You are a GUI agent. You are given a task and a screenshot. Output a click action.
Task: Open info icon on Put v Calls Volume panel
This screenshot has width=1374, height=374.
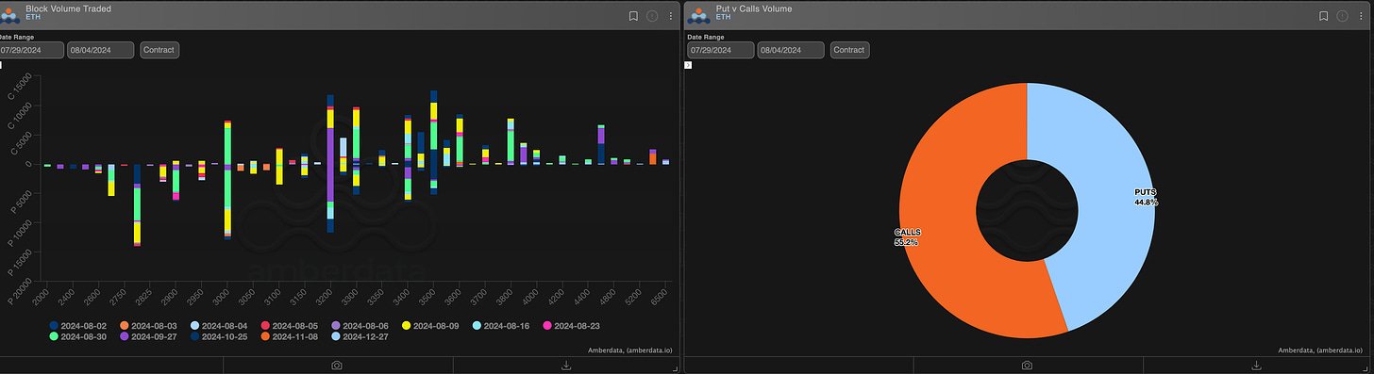1342,16
